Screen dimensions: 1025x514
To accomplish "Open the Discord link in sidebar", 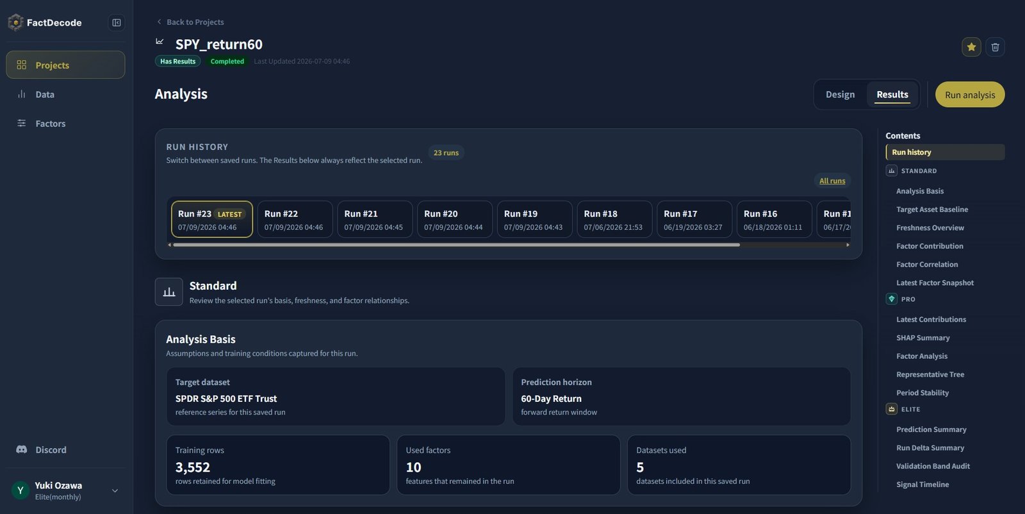I will (x=65, y=449).
